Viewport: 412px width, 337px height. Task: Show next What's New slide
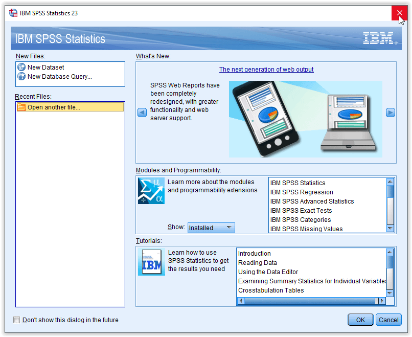click(390, 113)
